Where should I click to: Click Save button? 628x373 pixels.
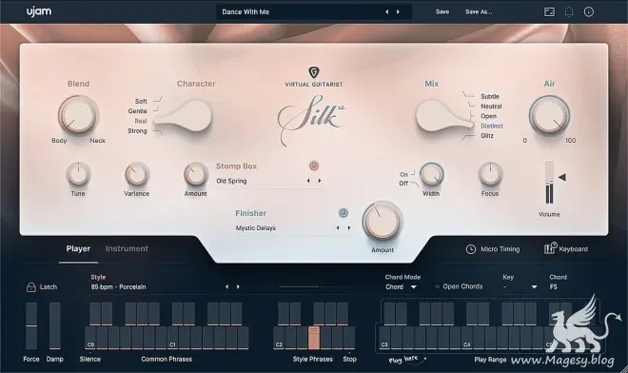coord(442,12)
